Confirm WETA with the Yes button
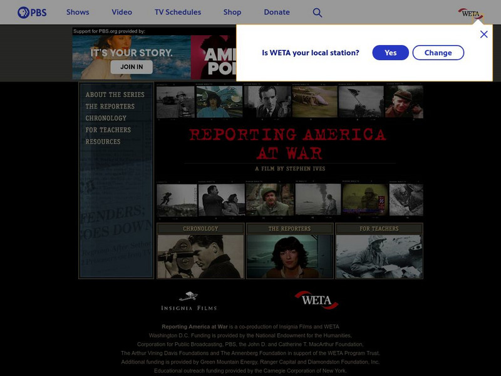 tap(390, 53)
